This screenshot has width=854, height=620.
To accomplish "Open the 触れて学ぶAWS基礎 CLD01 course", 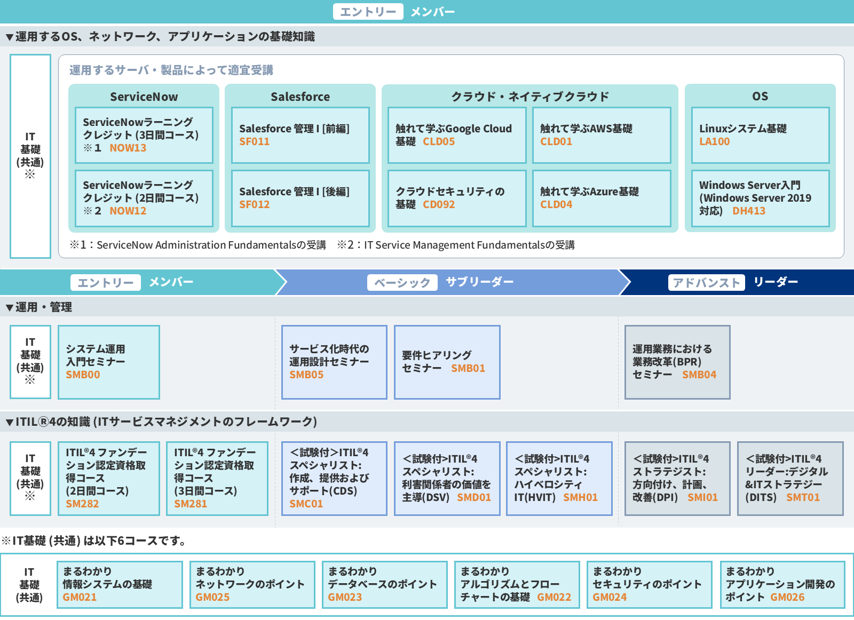I will click(x=602, y=135).
